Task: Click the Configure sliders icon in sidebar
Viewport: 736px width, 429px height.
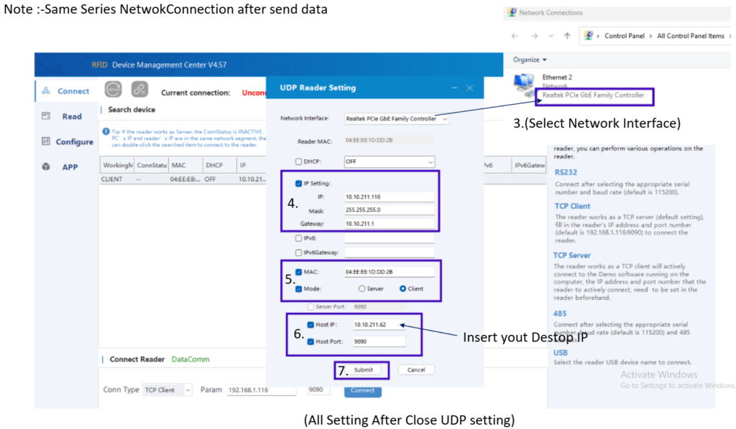Action: pyautogui.click(x=46, y=141)
